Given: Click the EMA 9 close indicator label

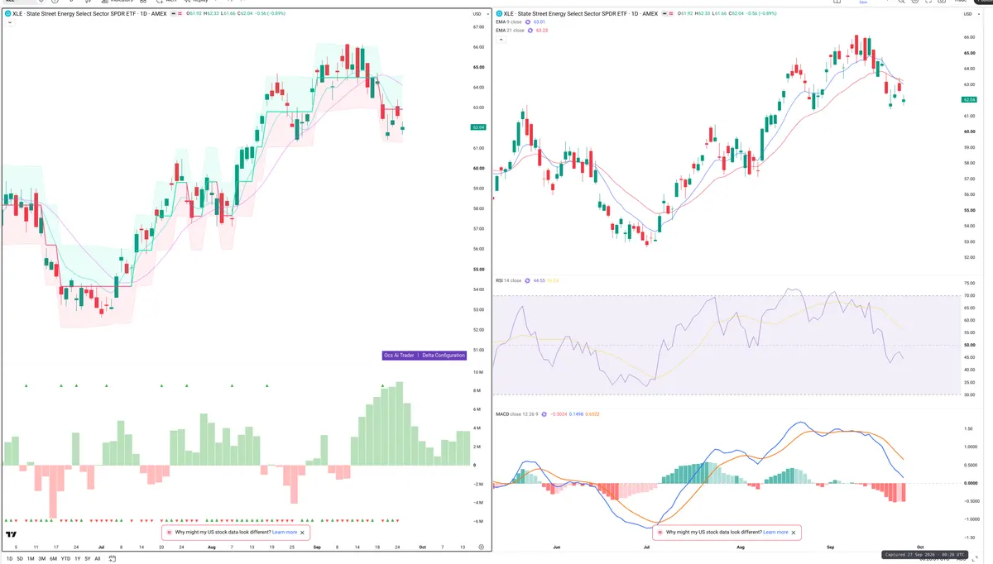Looking at the screenshot, I should coord(509,22).
